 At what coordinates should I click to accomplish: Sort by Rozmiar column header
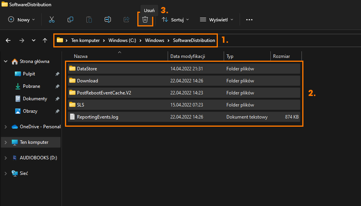click(281, 56)
